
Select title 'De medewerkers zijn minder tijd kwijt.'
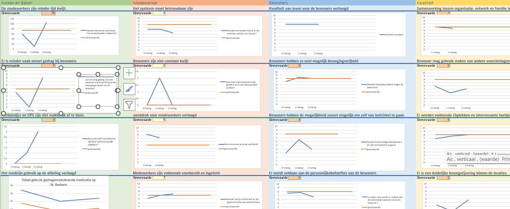[34, 8]
